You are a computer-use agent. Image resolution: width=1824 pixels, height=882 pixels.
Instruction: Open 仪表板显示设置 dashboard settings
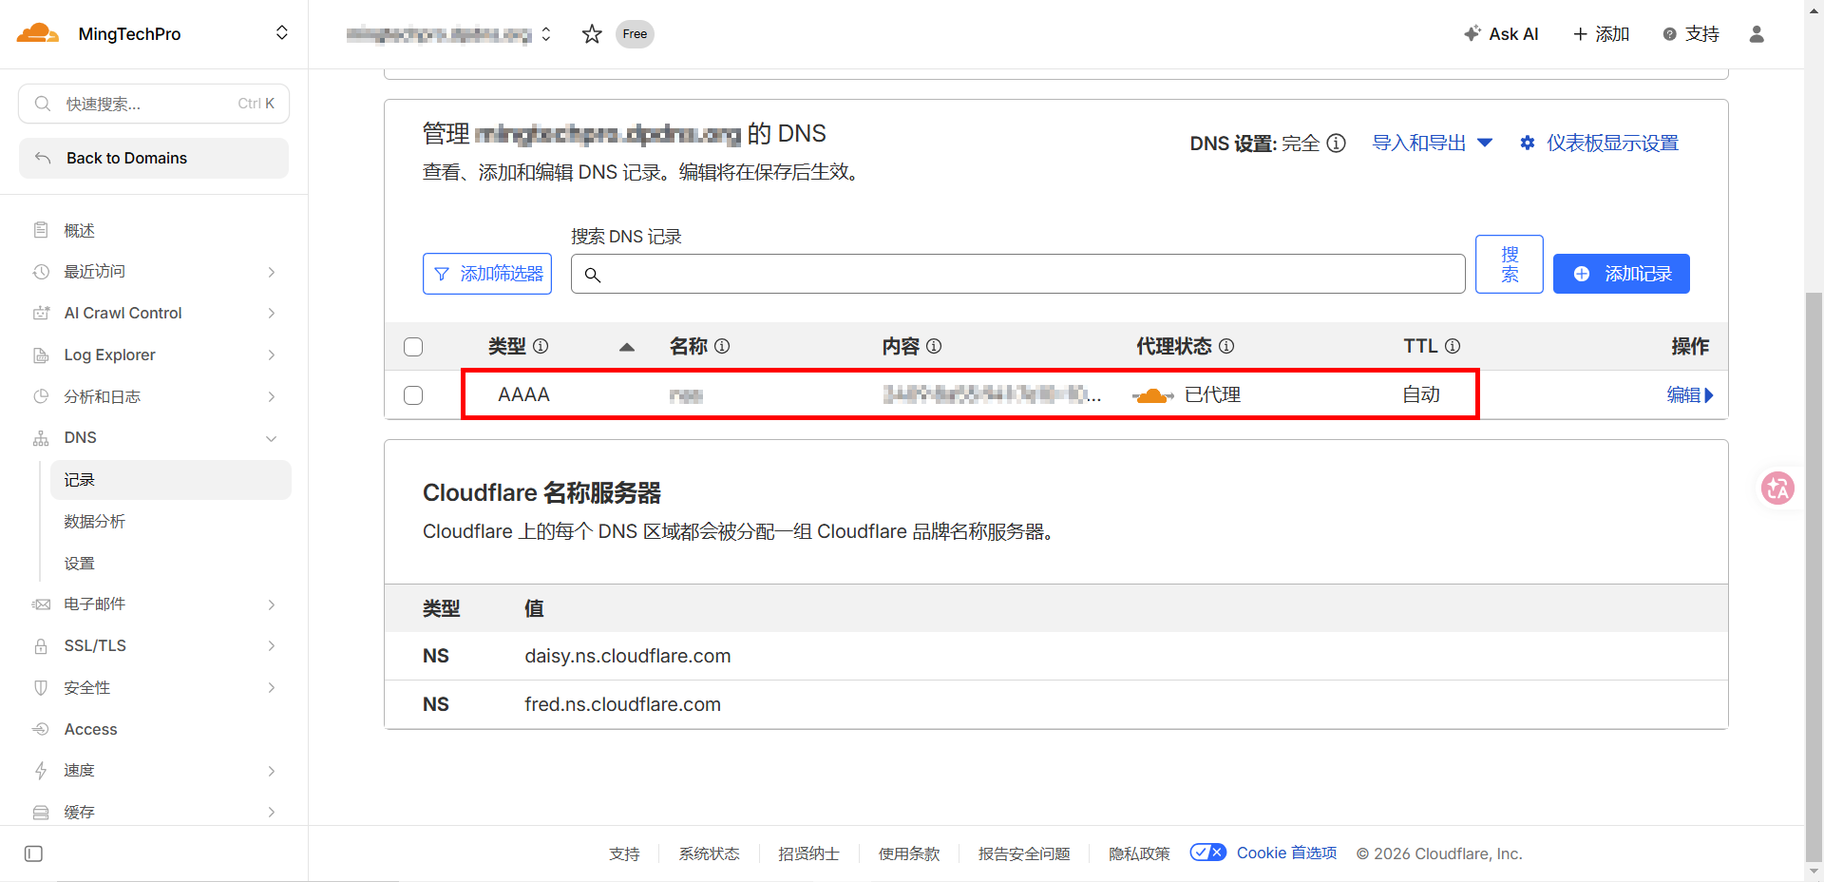pyautogui.click(x=1599, y=143)
